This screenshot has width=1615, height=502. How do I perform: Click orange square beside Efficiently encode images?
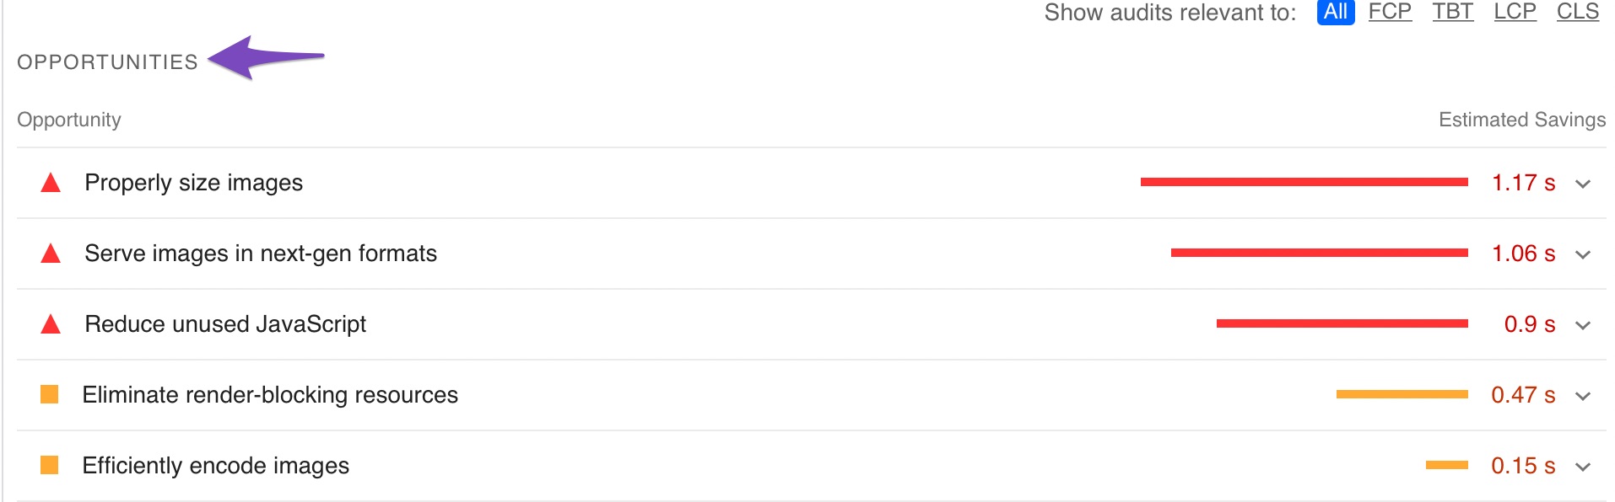[x=50, y=465]
